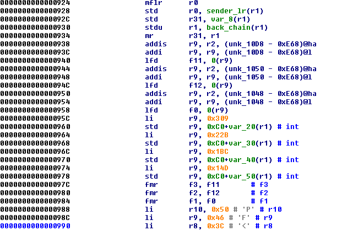Click the var_20 stack variable
Viewport: 342px width, 236px height.
tap(242, 127)
